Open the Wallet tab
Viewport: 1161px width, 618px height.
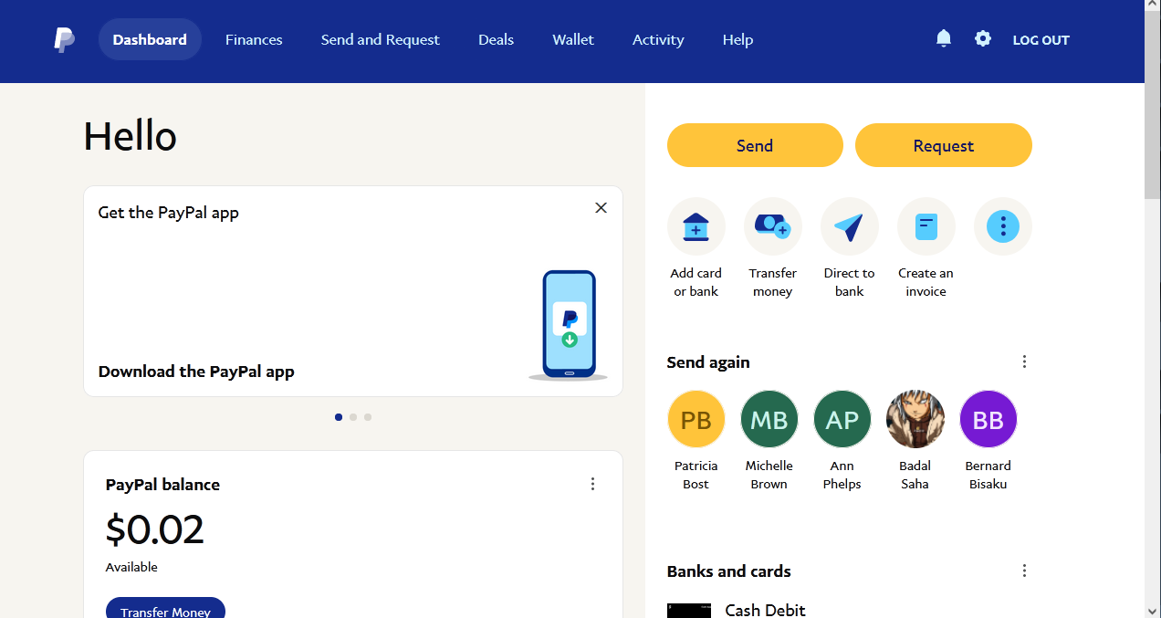(x=573, y=39)
